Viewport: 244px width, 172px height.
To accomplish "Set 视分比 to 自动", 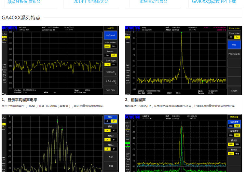I will (x=231, y=144).
